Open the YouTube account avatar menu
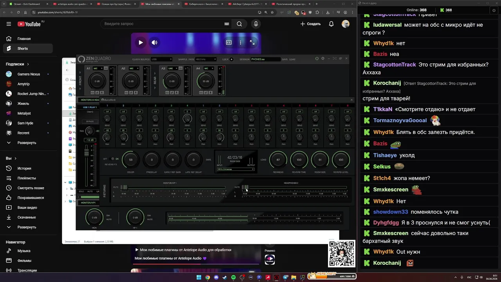 [x=346, y=24]
